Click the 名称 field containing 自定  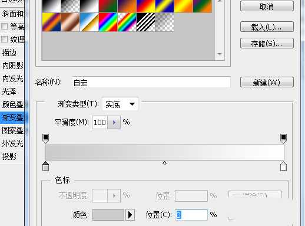tap(151, 82)
